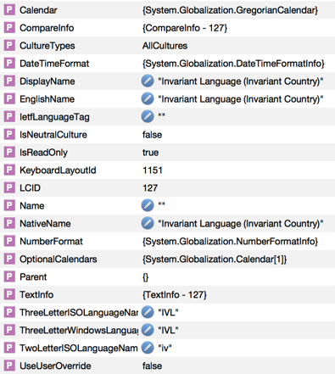Screen dimensions: 335x374
Task: Select the OptionalCalendars property name
Action: [x=59, y=260]
